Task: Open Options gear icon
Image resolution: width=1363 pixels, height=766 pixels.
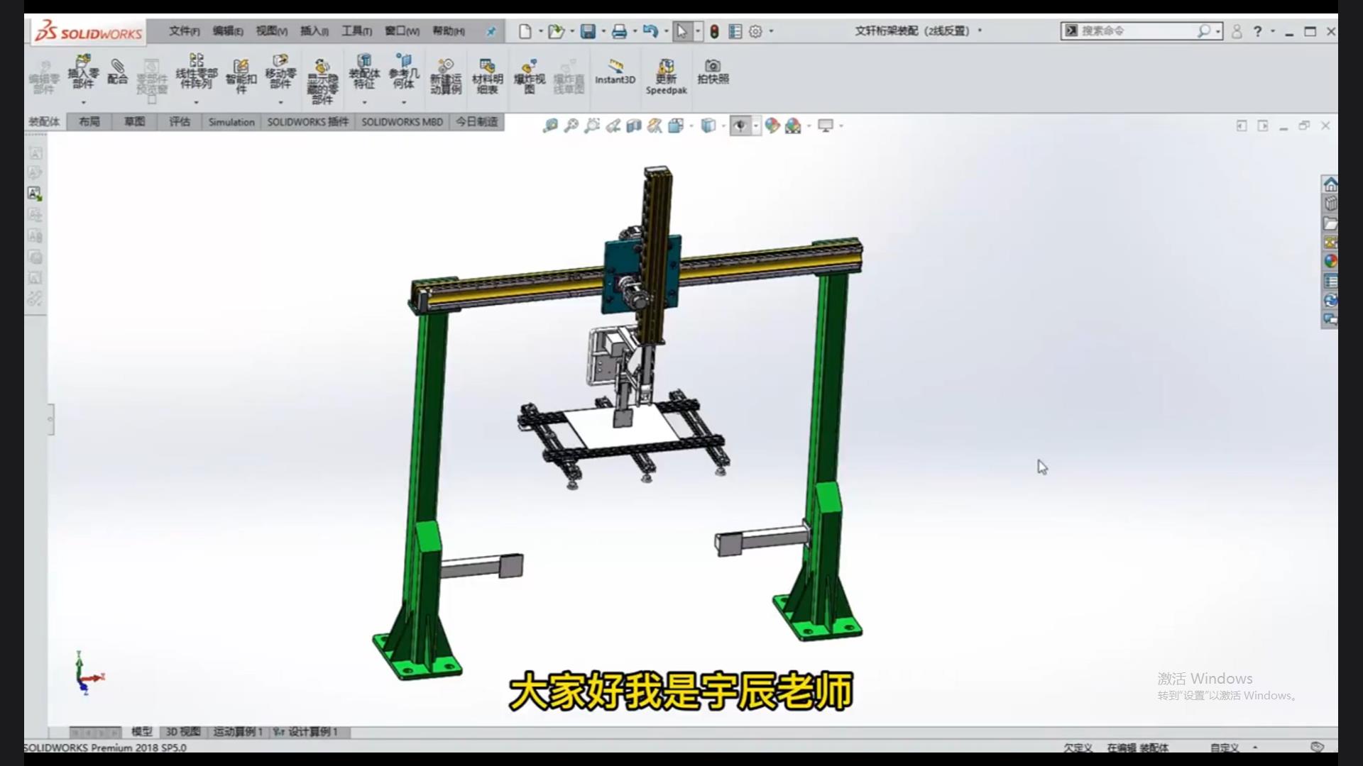Action: (755, 31)
